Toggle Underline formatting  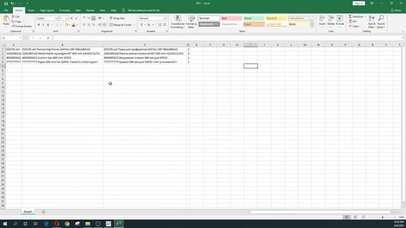tap(48, 25)
